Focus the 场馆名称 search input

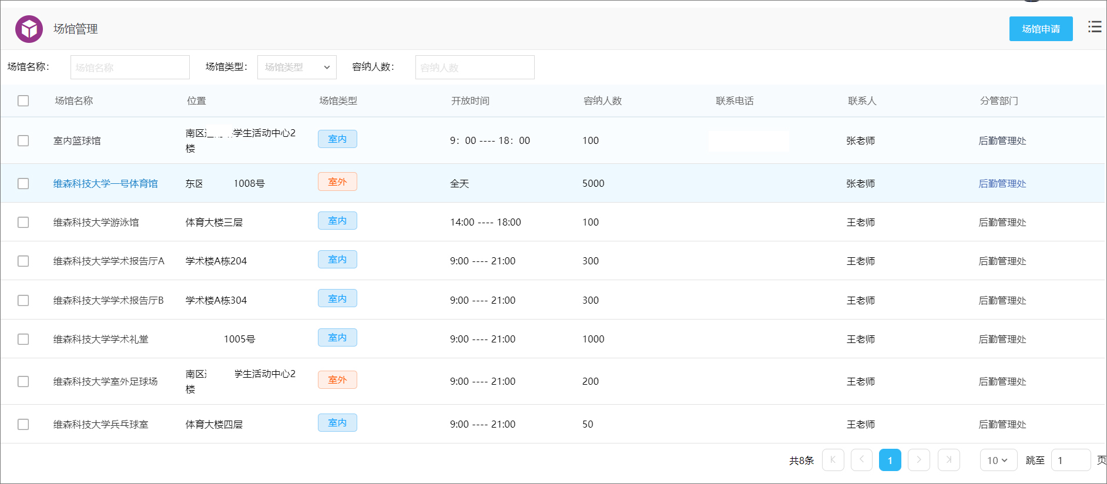(130, 67)
